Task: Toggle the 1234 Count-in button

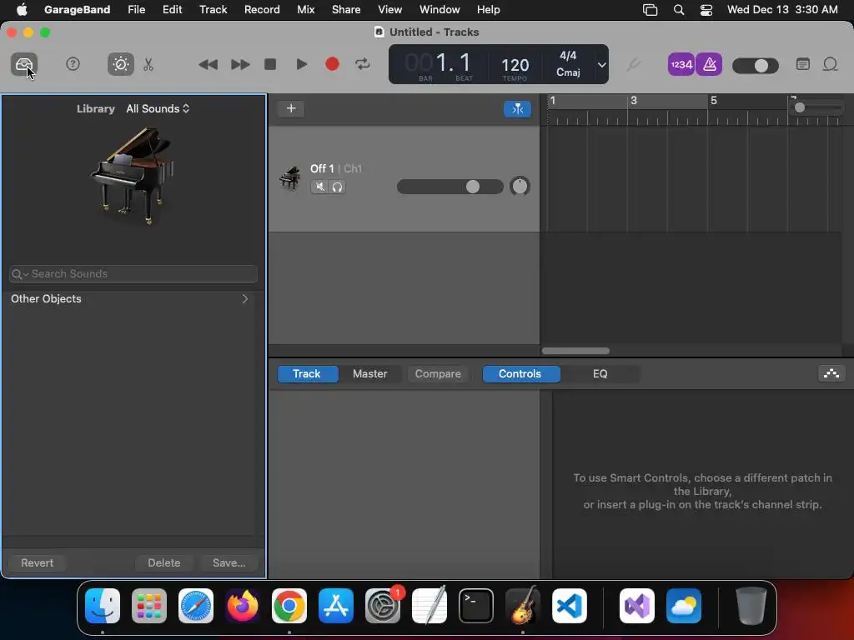Action: pos(681,65)
